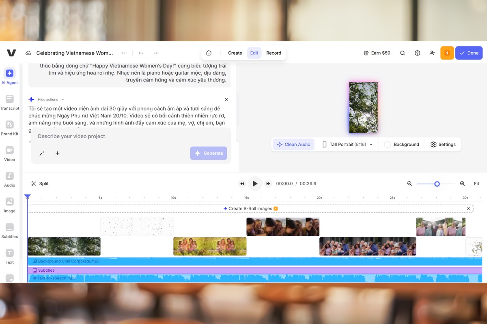Redo the last action
The height and width of the screenshot is (324, 487).
point(155,53)
